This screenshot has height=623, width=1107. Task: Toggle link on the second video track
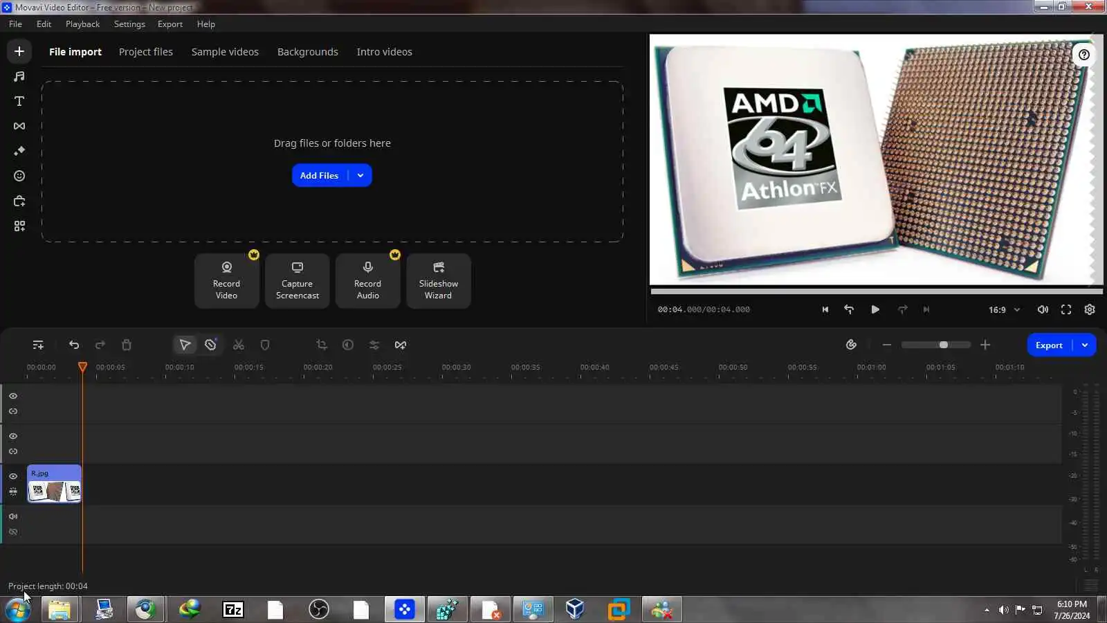tap(13, 451)
